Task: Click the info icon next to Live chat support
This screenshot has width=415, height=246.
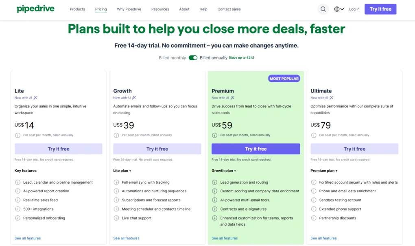Action: [116, 218]
